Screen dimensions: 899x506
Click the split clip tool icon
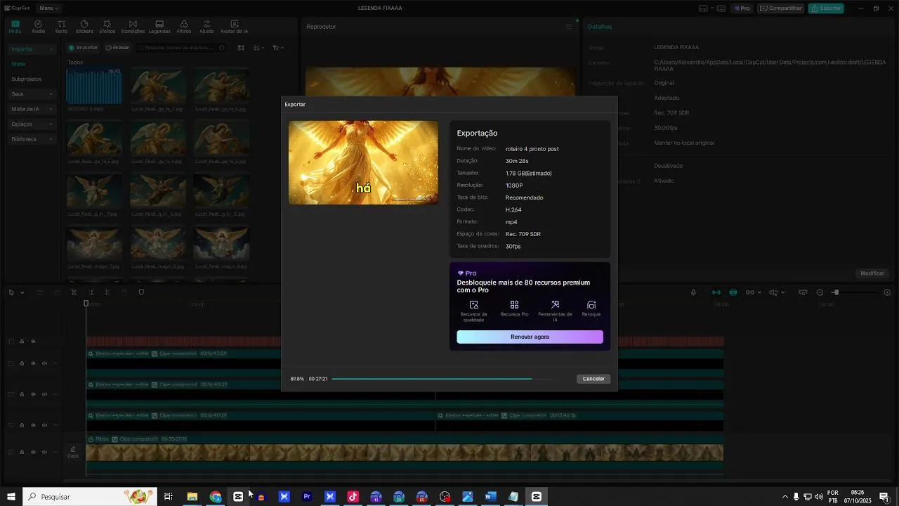74,292
